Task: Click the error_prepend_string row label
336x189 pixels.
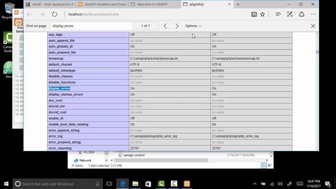Action: coord(65,142)
